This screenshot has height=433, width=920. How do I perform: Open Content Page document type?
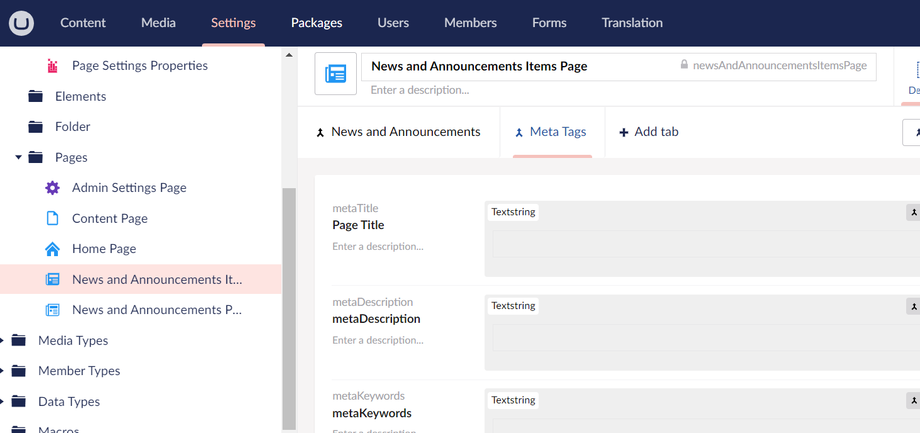110,218
